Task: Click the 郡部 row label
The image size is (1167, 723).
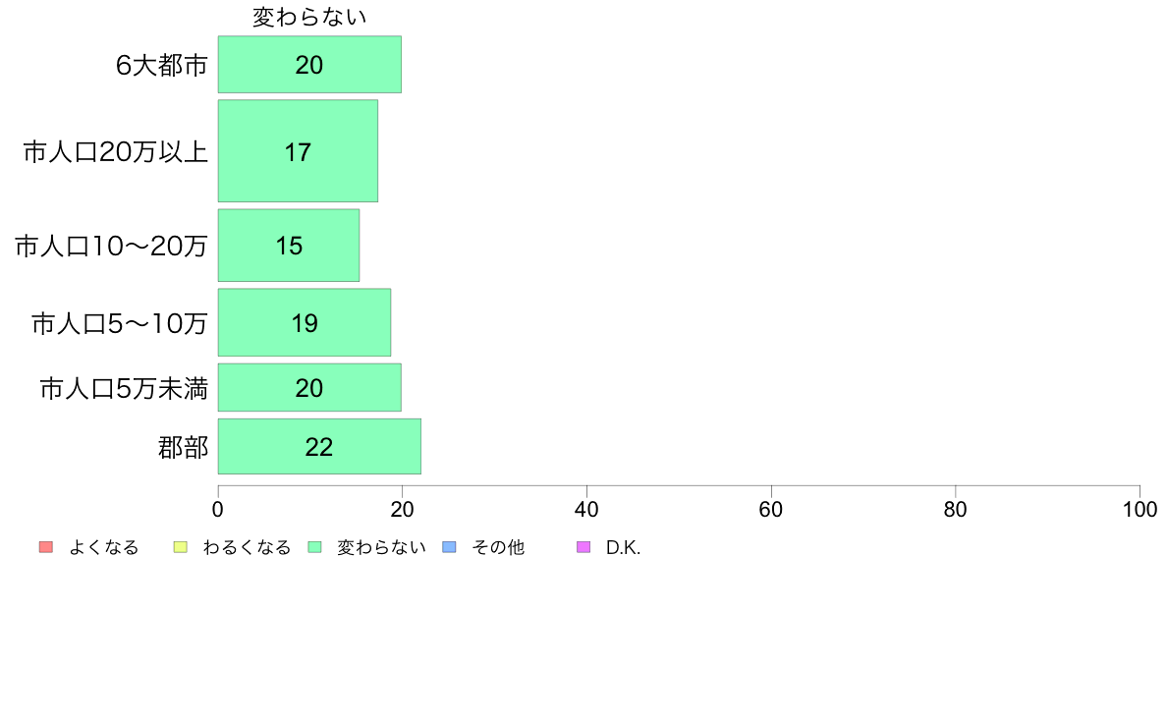Action: tap(183, 448)
